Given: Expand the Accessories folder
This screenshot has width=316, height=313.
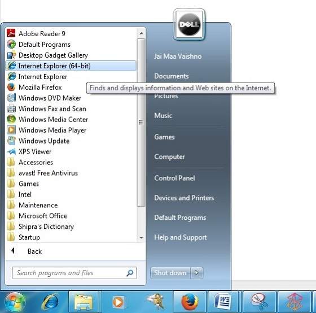Looking at the screenshot, I should pyautogui.click(x=71, y=162).
